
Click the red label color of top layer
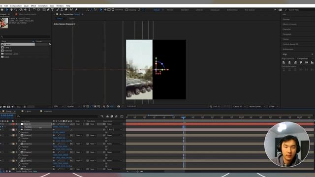point(13,124)
